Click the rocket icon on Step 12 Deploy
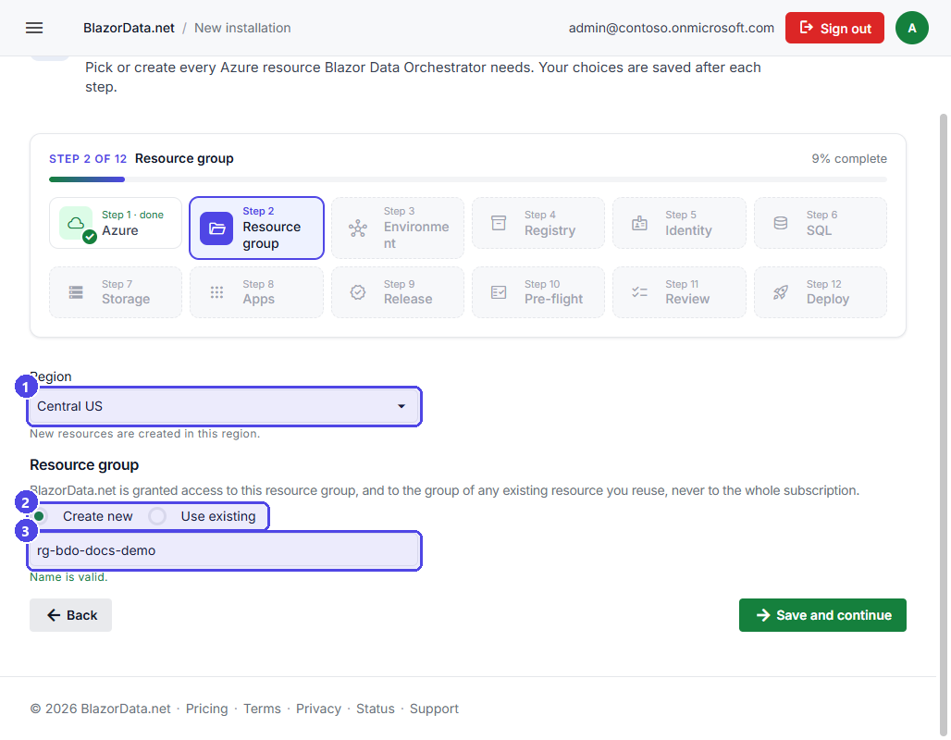This screenshot has width=951, height=740. 781,292
